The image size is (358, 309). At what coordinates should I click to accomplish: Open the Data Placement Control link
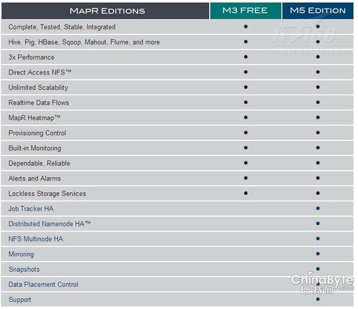pyautogui.click(x=44, y=285)
